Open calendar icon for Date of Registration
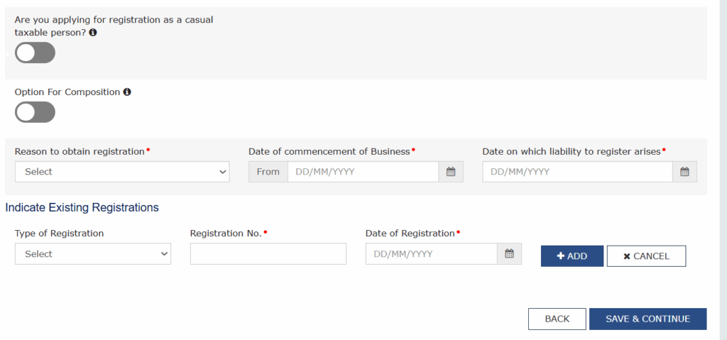The height and width of the screenshot is (340, 727). pyautogui.click(x=509, y=253)
